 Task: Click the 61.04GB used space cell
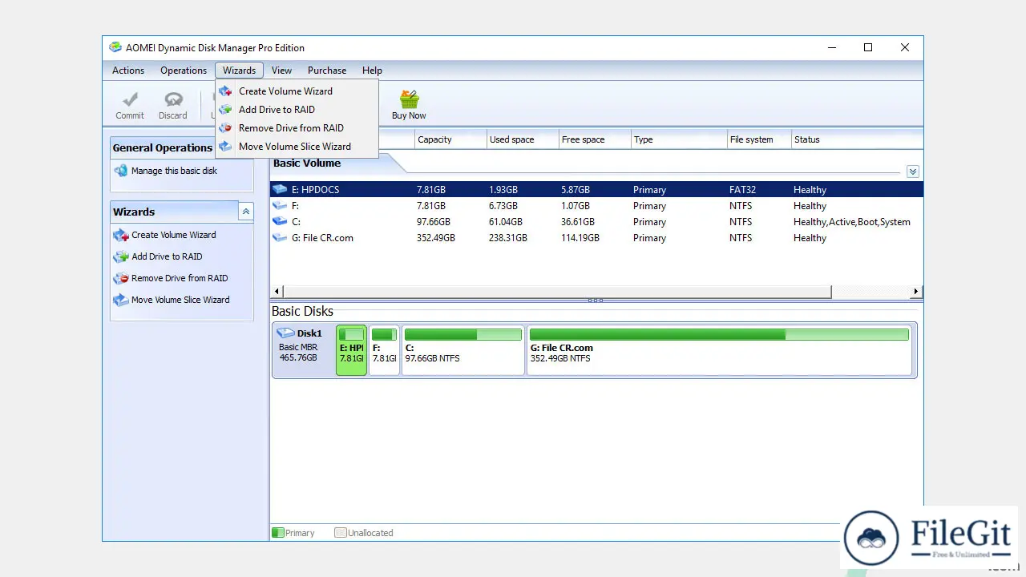505,222
